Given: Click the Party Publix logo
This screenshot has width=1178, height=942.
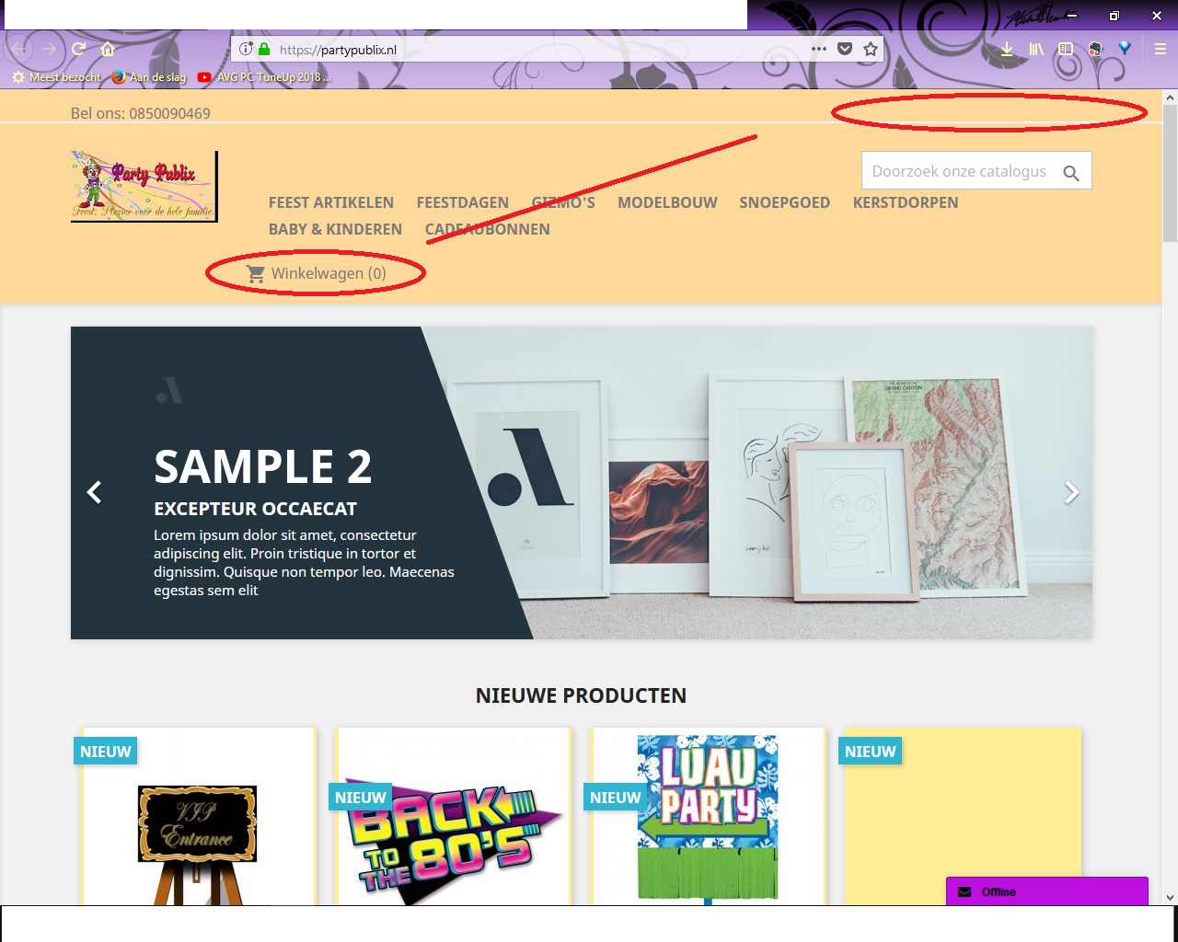Looking at the screenshot, I should [x=144, y=187].
